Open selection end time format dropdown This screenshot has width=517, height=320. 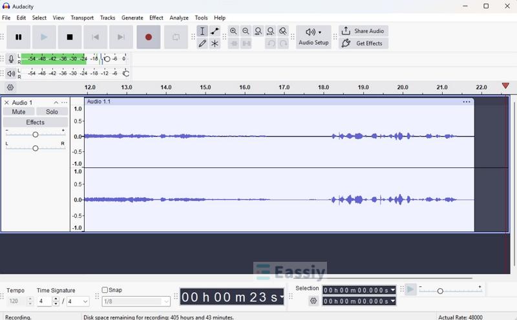(x=393, y=301)
